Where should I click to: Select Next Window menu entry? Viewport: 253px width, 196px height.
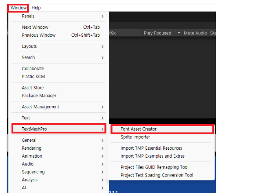click(59, 27)
